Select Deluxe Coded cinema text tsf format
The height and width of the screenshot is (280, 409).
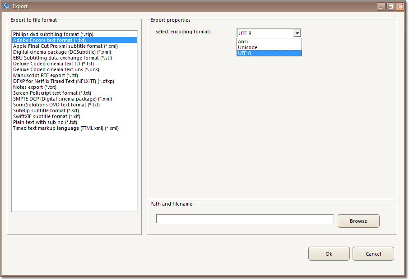(53, 64)
